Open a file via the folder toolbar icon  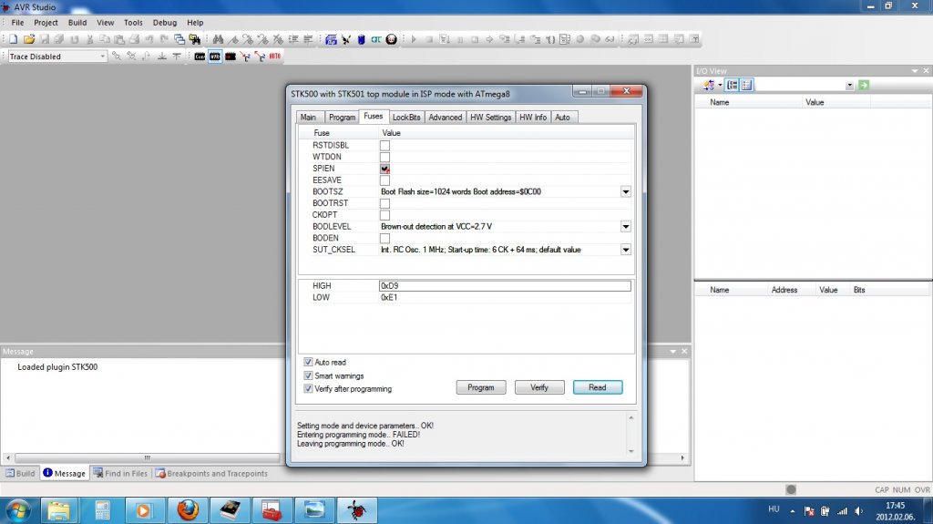click(x=28, y=39)
